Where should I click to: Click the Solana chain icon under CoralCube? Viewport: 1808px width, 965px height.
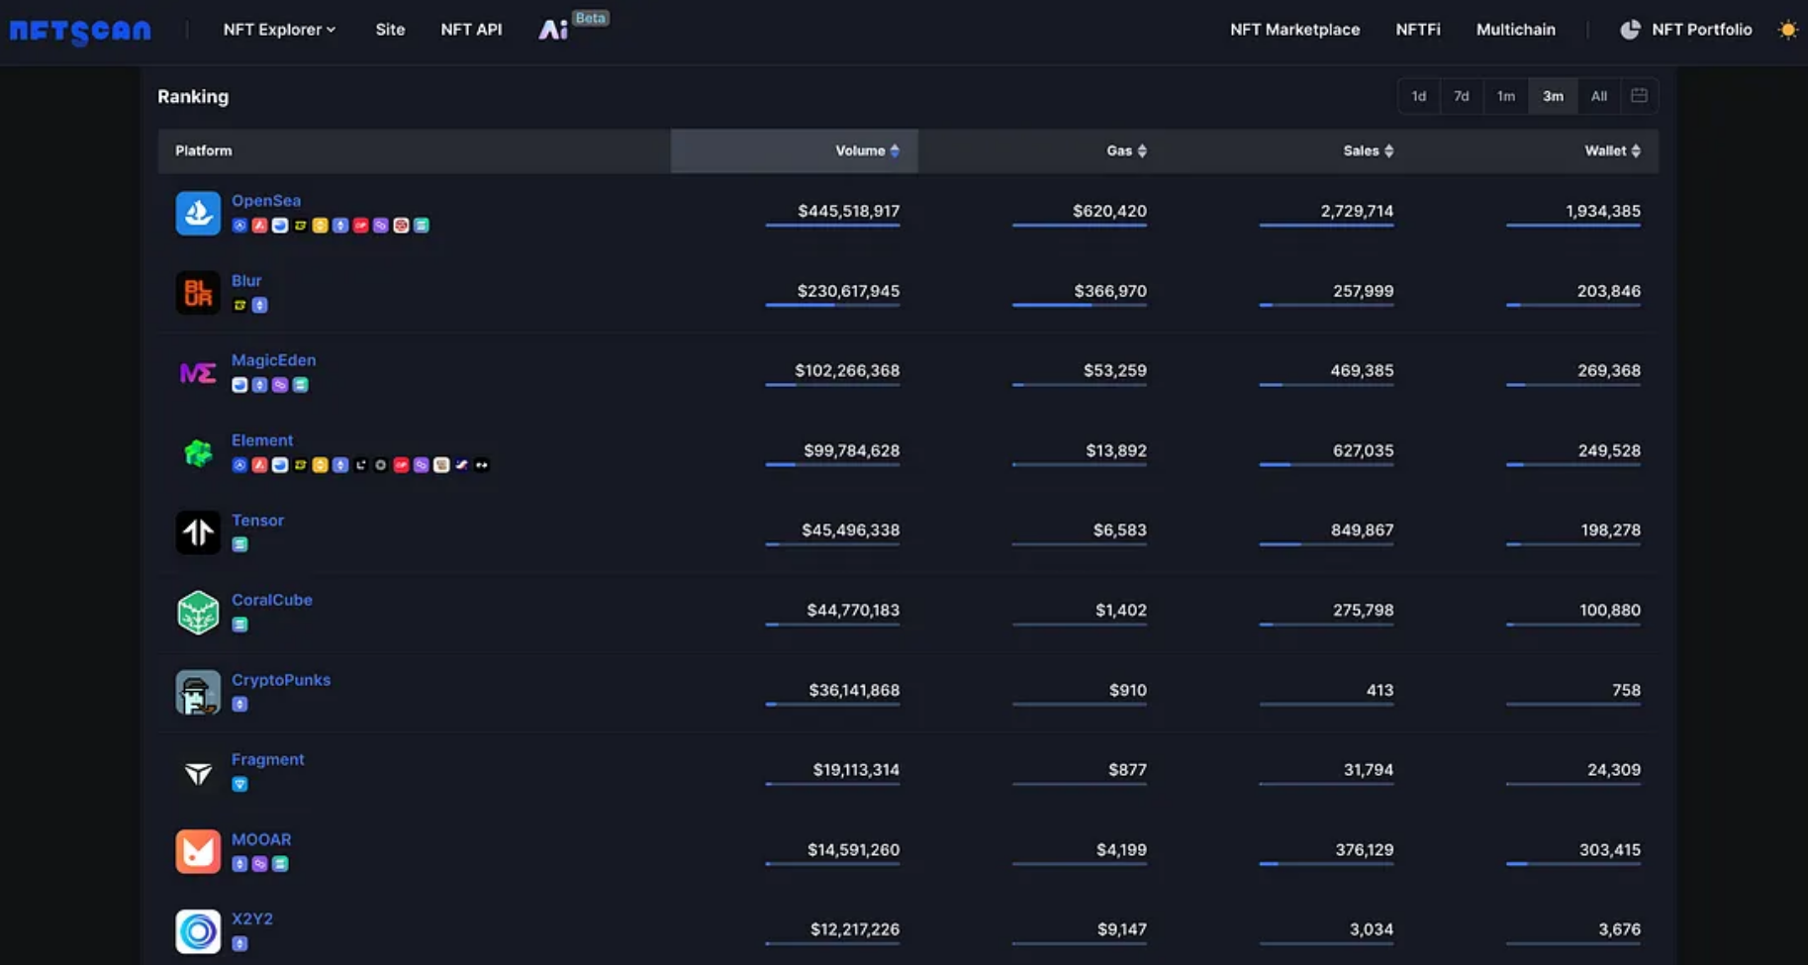click(239, 625)
